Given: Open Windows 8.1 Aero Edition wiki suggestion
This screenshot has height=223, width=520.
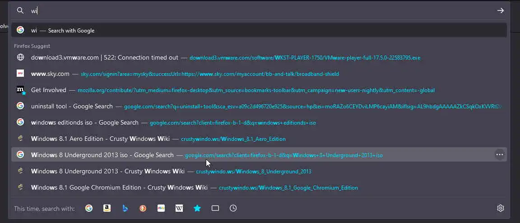Looking at the screenshot, I should point(259,139).
